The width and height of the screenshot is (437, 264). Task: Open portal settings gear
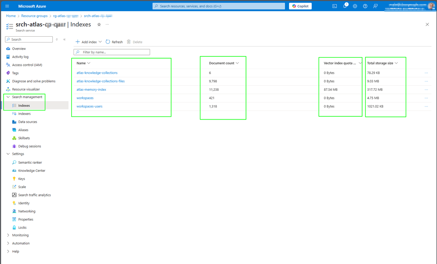(x=355, y=6)
